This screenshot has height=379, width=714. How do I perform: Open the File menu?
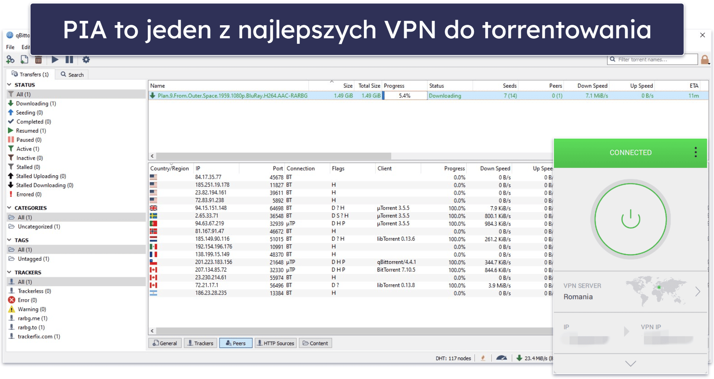[x=10, y=47]
